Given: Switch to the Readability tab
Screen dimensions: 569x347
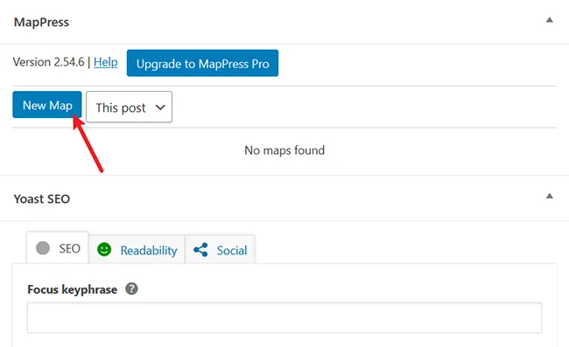Looking at the screenshot, I should 137,250.
